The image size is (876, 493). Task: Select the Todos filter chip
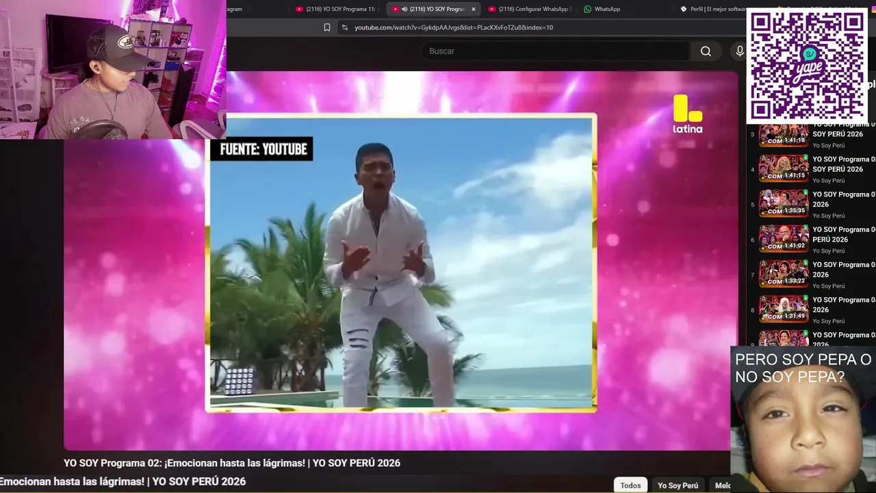[631, 485]
